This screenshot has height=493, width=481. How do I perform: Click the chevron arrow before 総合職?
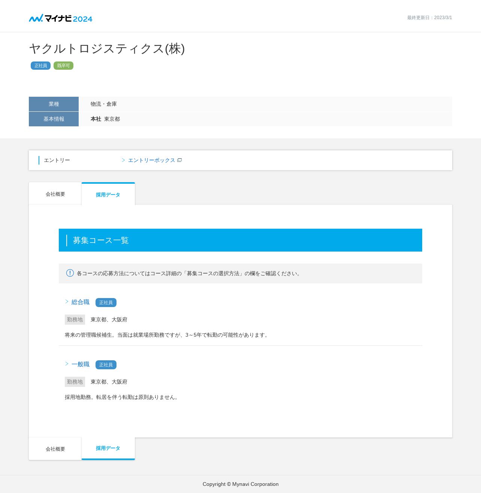[67, 301]
